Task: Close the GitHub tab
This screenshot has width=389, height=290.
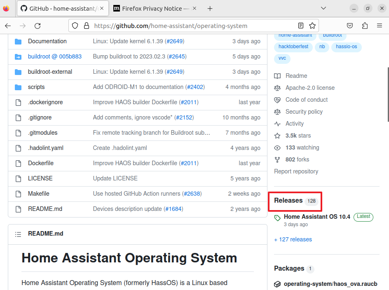Action: [102, 8]
